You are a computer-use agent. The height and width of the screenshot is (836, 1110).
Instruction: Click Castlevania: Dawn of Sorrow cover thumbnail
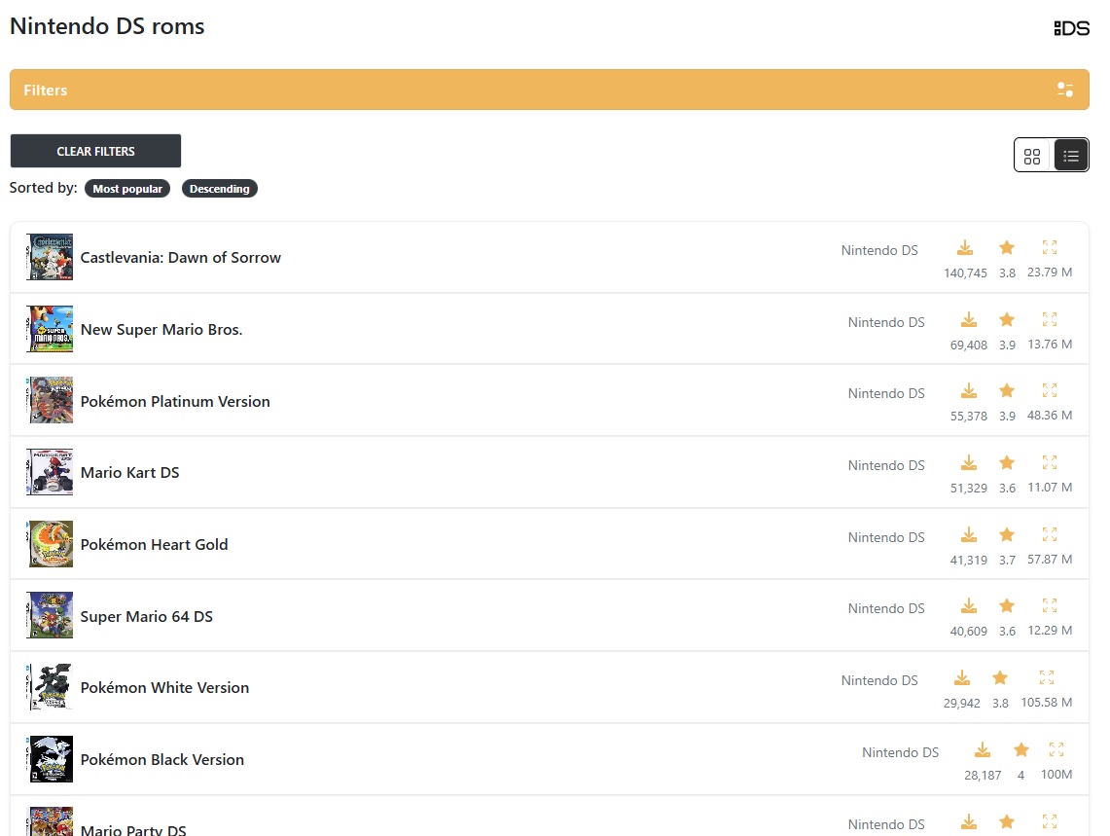[50, 257]
